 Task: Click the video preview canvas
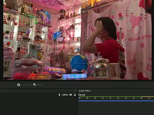(x=77, y=40)
